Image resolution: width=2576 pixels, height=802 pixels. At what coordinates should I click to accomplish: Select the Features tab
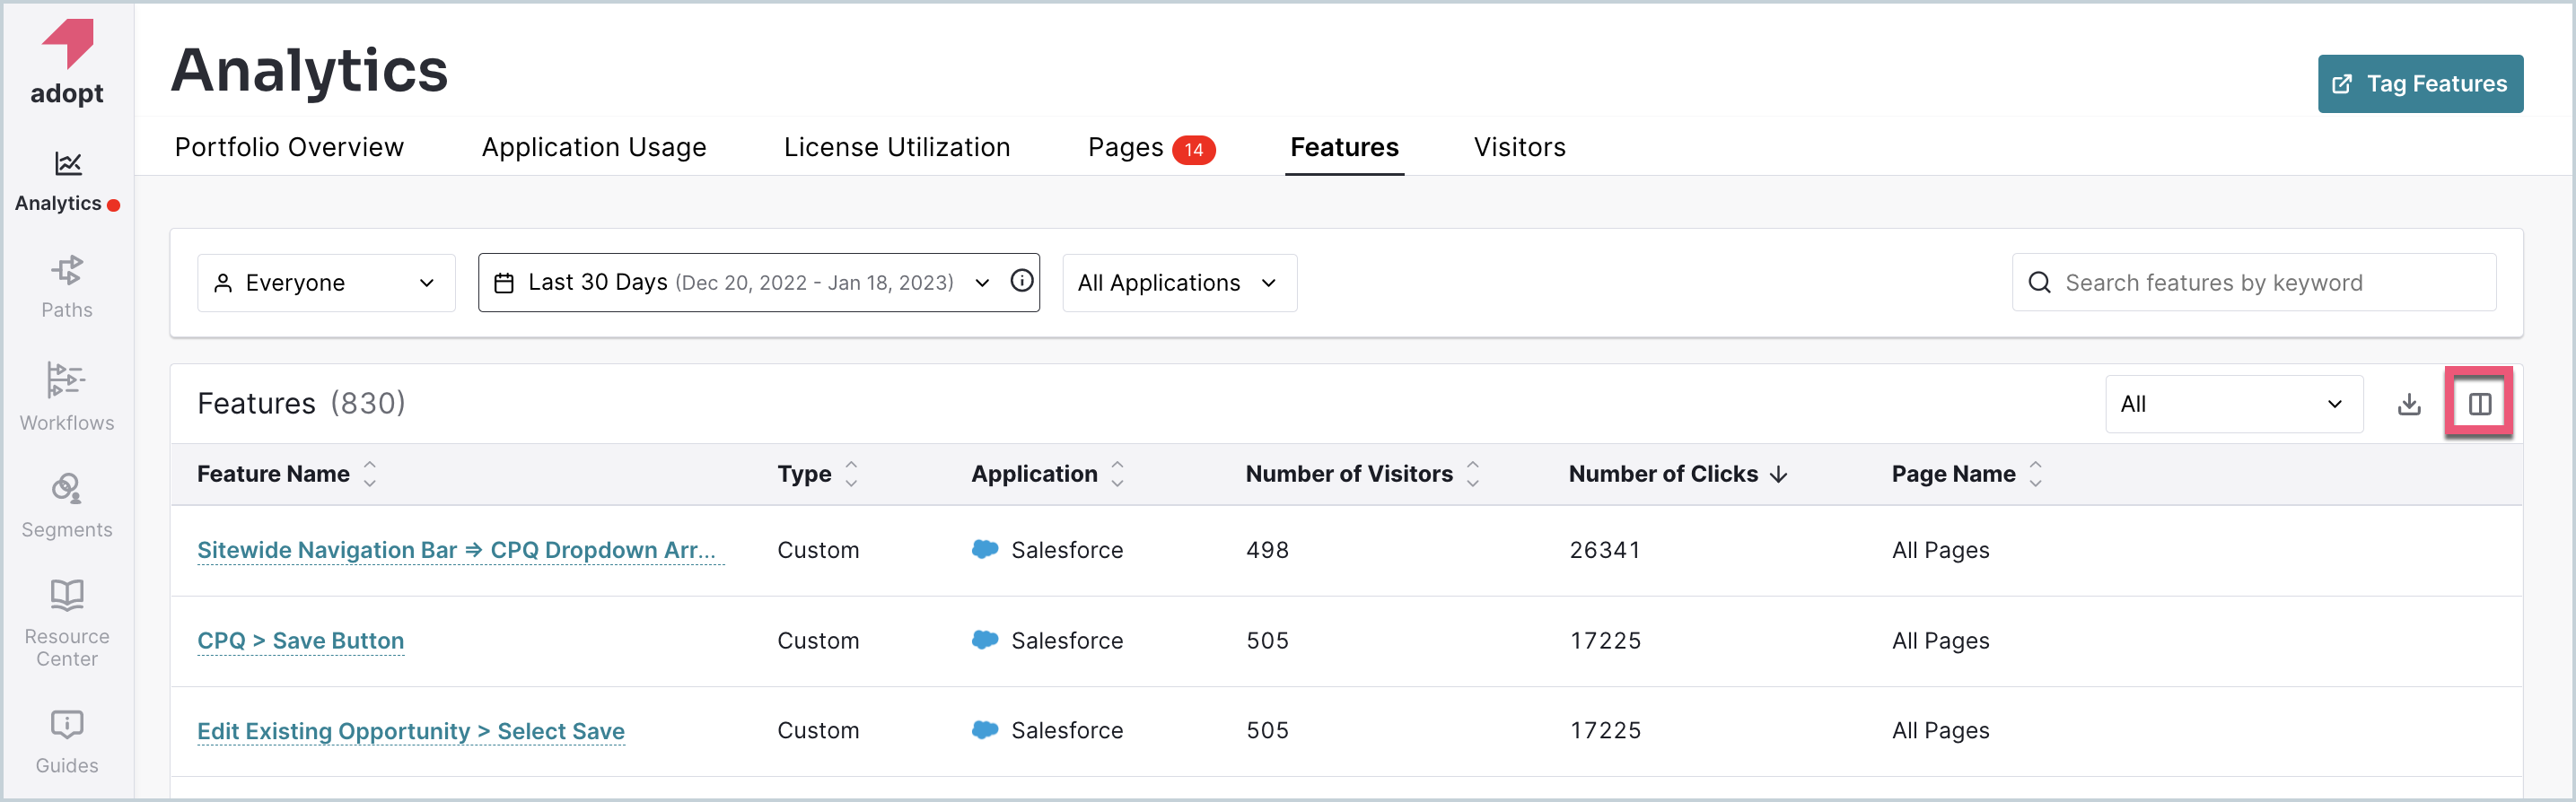(1344, 147)
